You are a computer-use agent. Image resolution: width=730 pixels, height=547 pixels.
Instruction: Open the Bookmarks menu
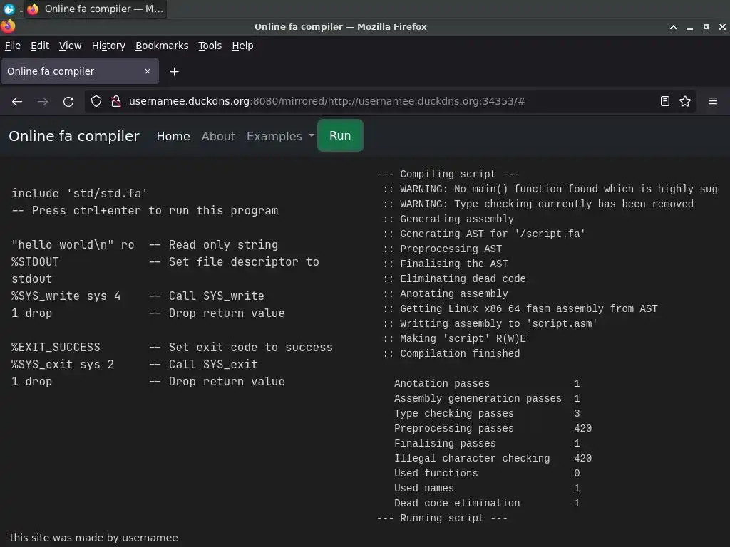click(162, 46)
